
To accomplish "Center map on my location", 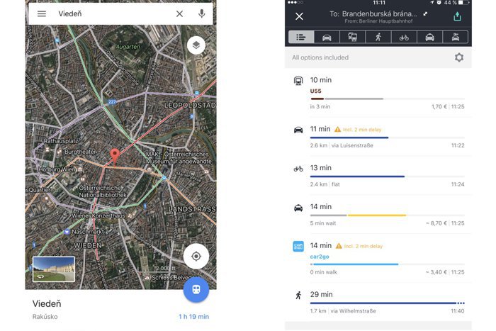I will [196, 256].
